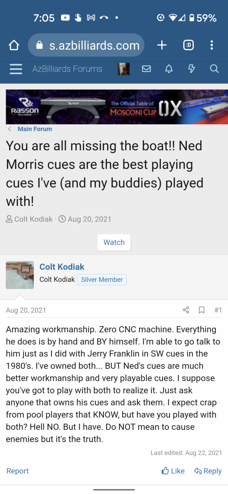Open a new browser tab with plus icon

(162, 45)
